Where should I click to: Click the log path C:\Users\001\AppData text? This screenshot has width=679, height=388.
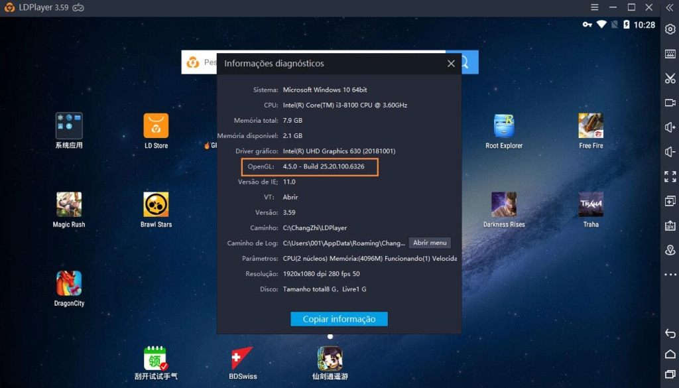point(344,243)
